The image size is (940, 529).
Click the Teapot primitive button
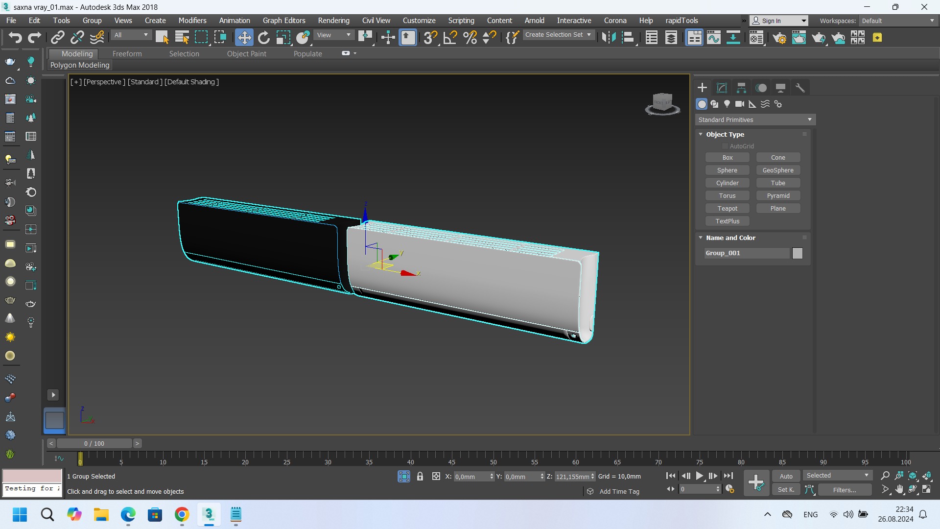point(727,208)
